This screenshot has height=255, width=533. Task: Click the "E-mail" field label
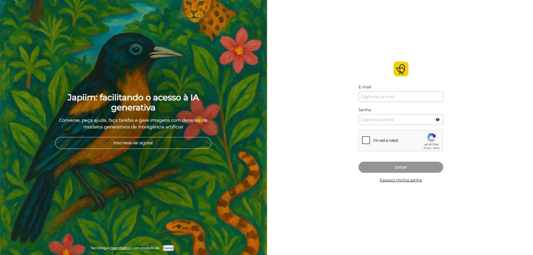pyautogui.click(x=364, y=87)
